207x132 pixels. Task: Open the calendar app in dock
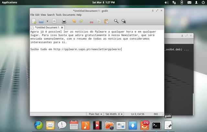click(x=74, y=125)
